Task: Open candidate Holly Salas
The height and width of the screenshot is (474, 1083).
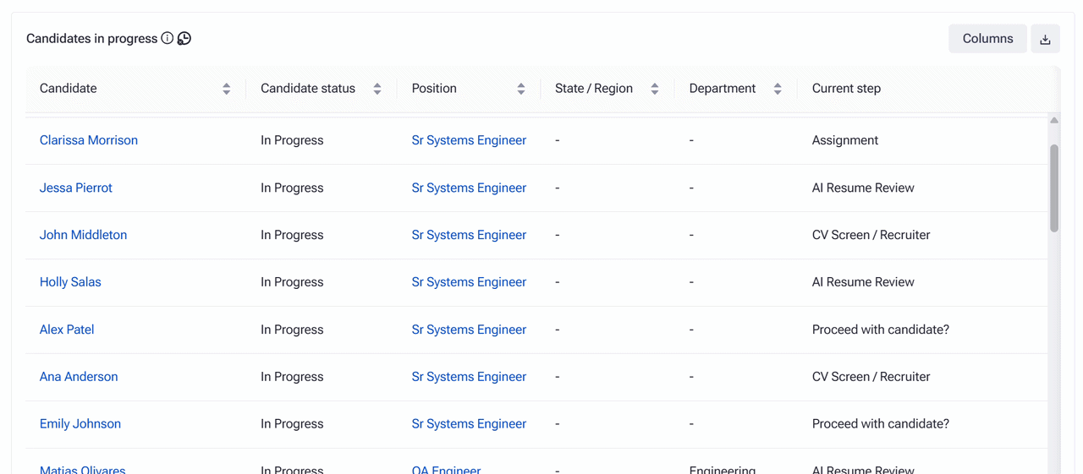Action: 70,282
